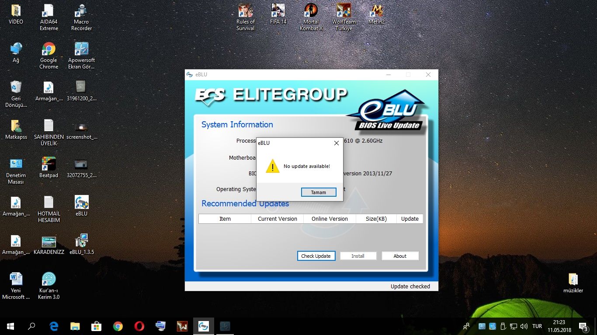The image size is (597, 335).
Task: Select the SAHIBINDEN ÜYELİK text file
Action: pos(49,133)
